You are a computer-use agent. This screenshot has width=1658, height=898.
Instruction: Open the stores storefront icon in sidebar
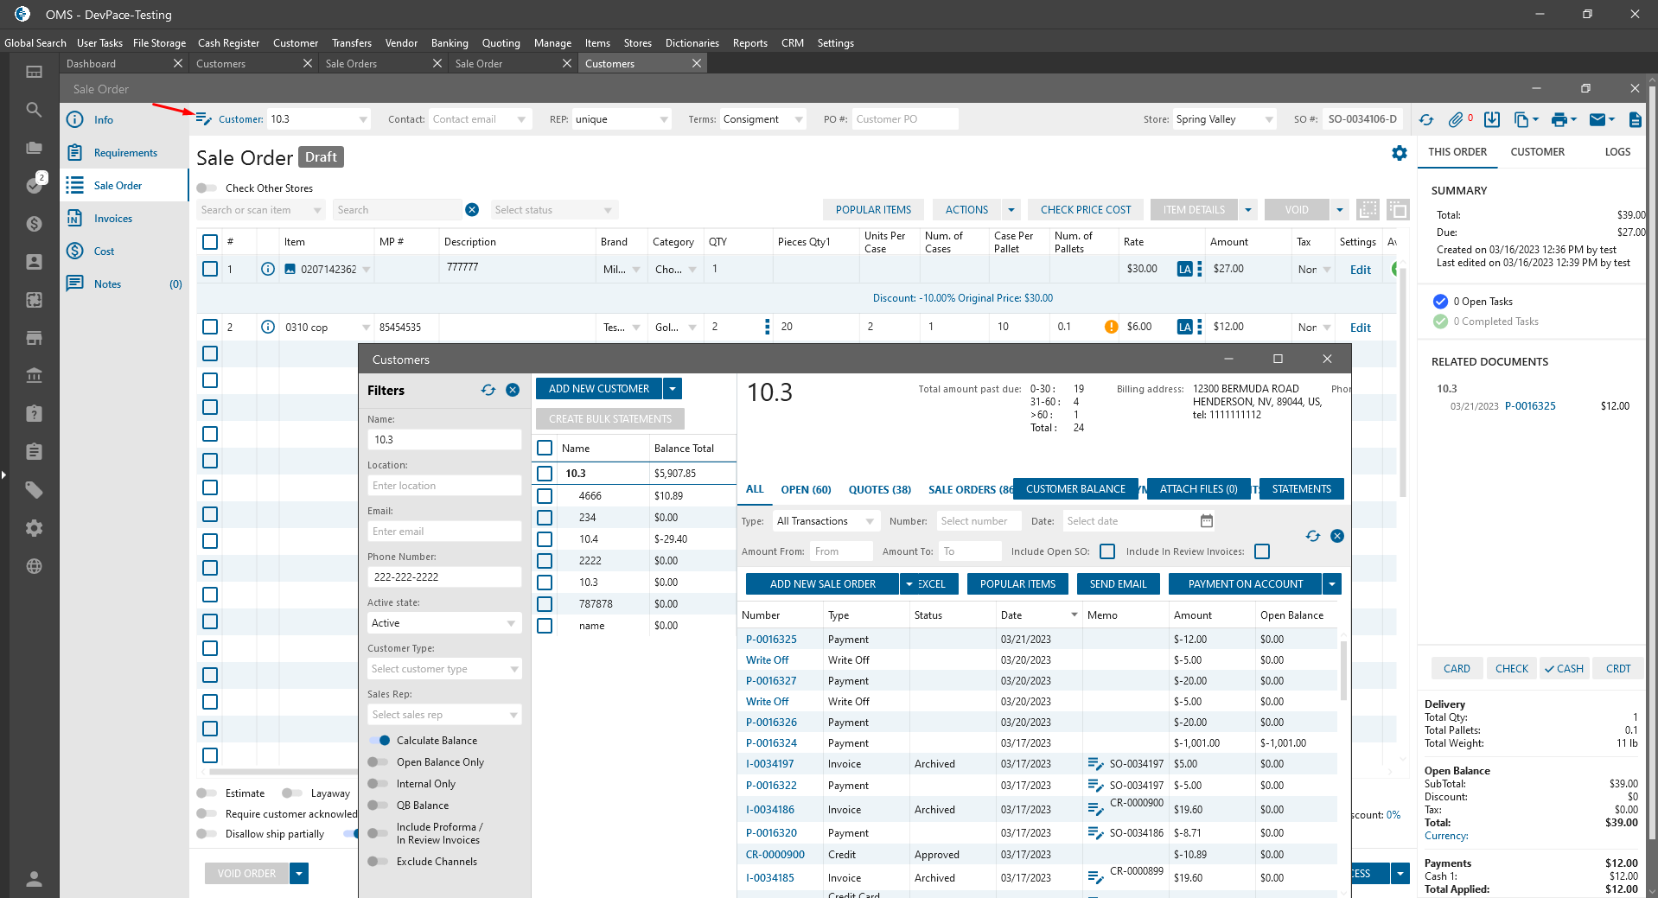click(x=34, y=338)
